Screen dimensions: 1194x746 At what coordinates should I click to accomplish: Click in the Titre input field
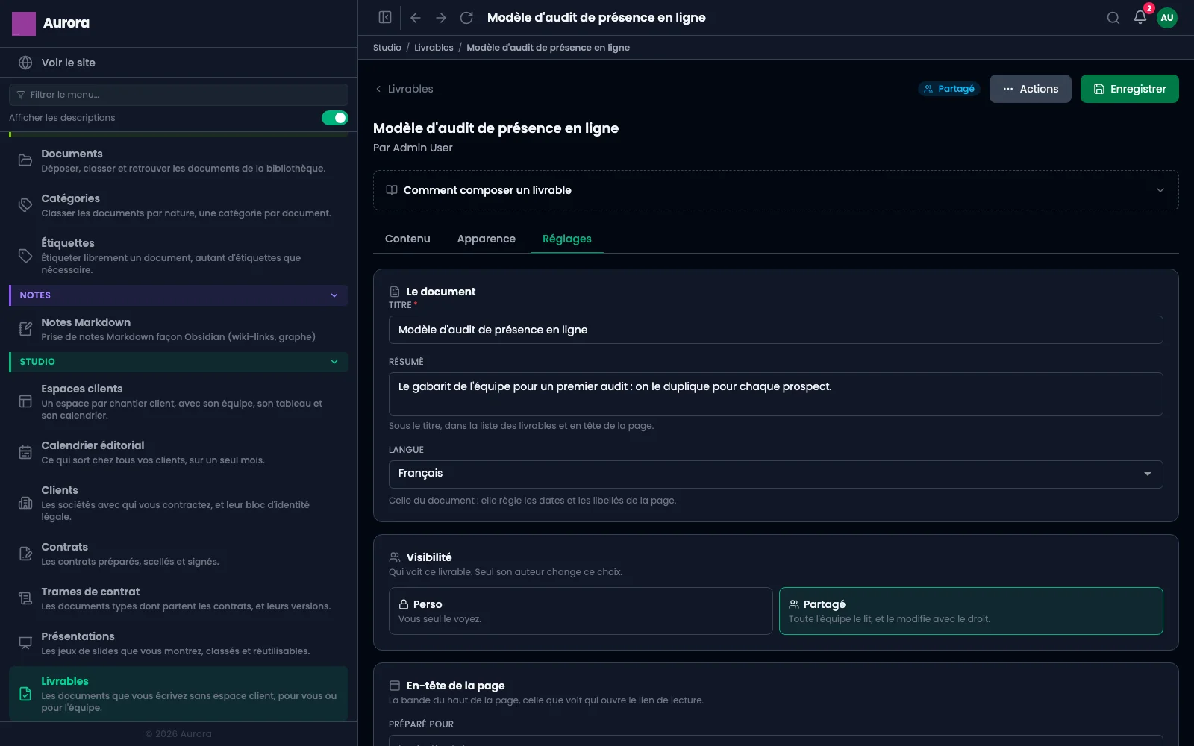tap(776, 330)
